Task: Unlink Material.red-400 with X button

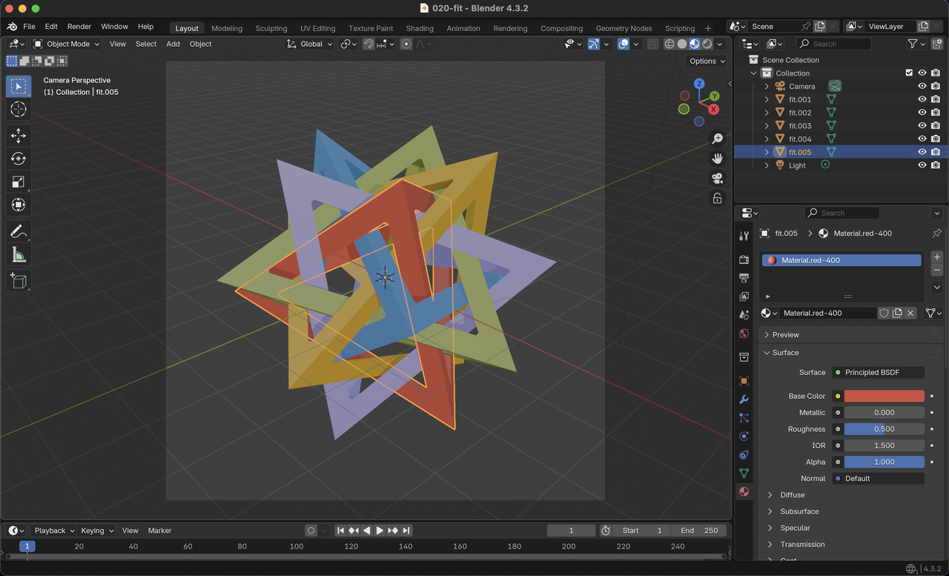Action: pos(910,313)
